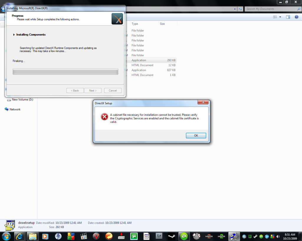Open Internet Explorer from the taskbar
Image resolution: width=302 pixels, height=241 pixels.
19,236
